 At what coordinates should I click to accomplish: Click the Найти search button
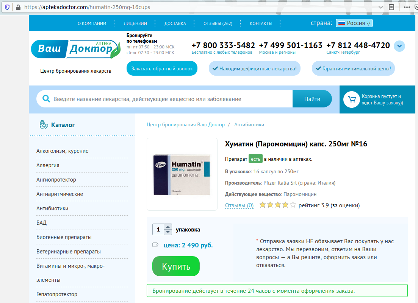point(312,99)
